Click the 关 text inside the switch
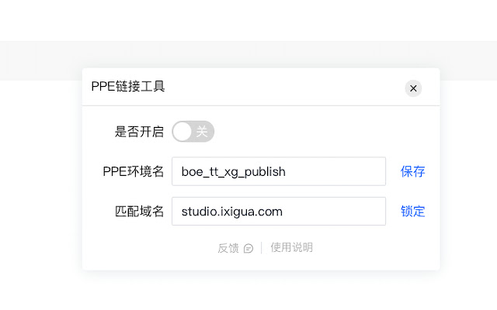This screenshot has height=310, width=497. [x=202, y=132]
